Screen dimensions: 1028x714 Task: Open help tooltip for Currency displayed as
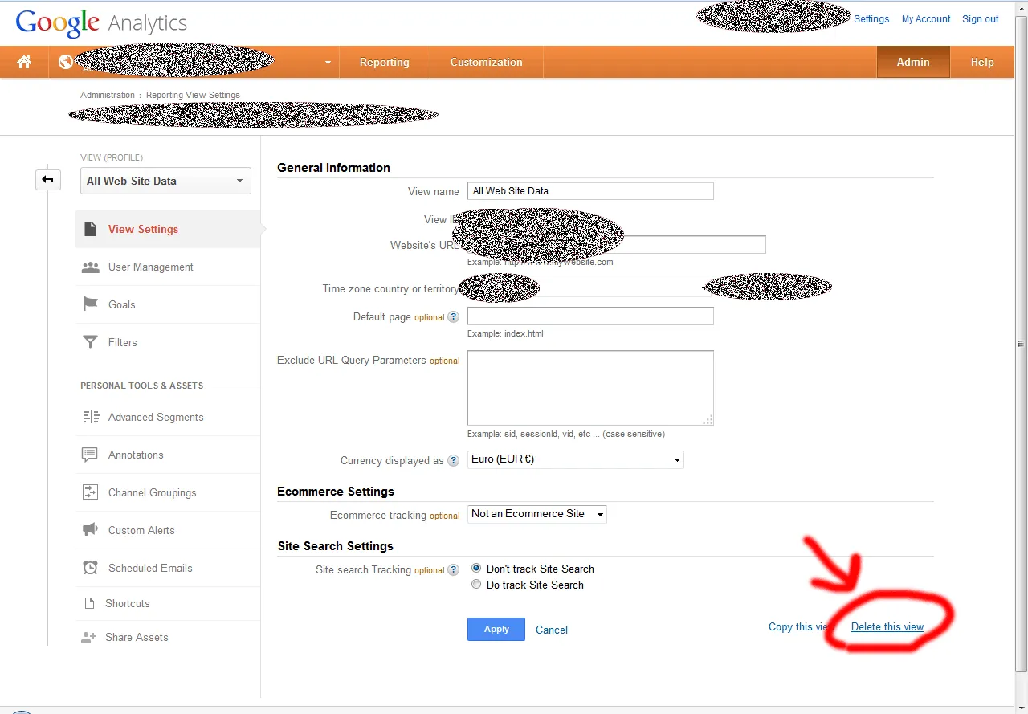[x=454, y=460]
